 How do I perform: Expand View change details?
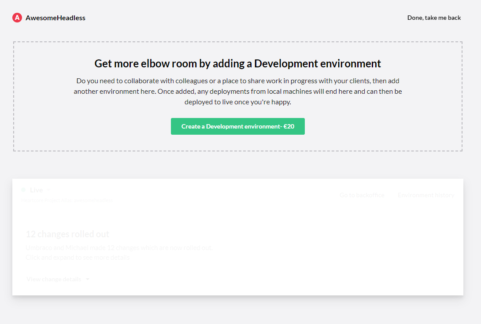click(54, 279)
